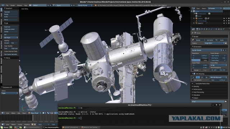The image size is (230, 129).
Task: Remove a render preset with minus icon
Action: click(x=226, y=50)
